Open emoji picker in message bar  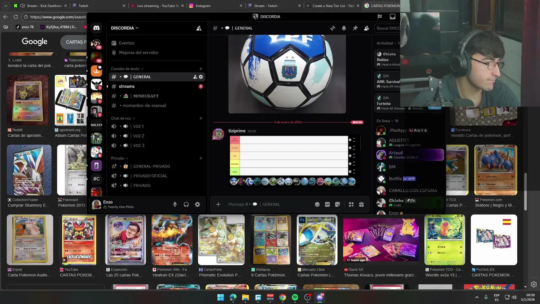[317, 204]
